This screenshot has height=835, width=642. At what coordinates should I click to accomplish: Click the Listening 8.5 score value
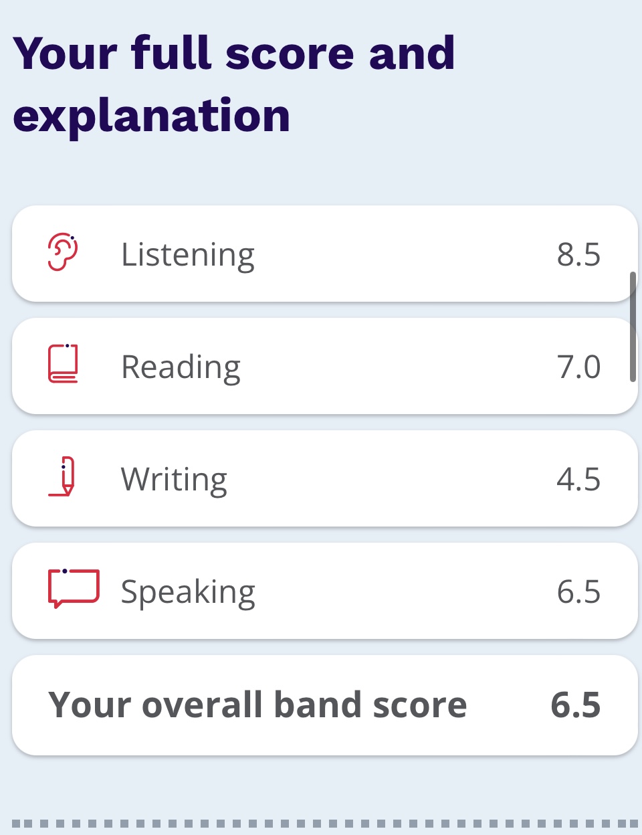[x=578, y=254]
